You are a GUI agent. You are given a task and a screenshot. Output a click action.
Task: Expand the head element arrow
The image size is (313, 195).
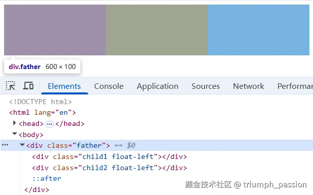14,123
